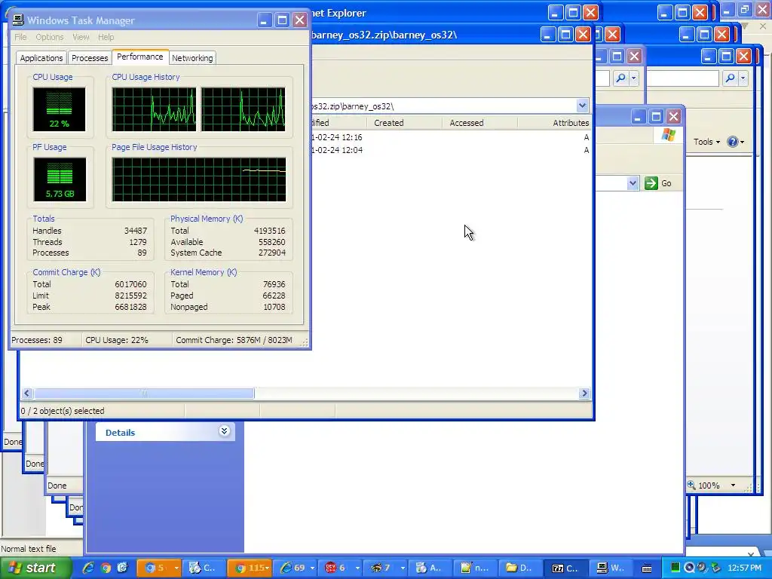The height and width of the screenshot is (579, 772).
Task: Click the on-screen keyboard taskbar icon
Action: pyautogui.click(x=647, y=568)
